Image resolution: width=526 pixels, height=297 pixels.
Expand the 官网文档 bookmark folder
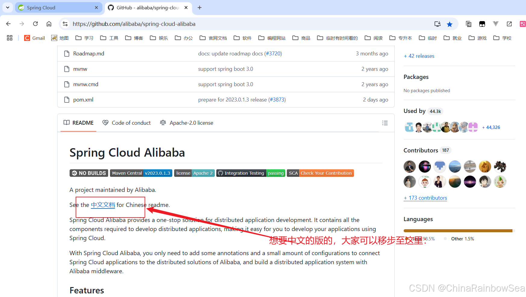coord(213,38)
